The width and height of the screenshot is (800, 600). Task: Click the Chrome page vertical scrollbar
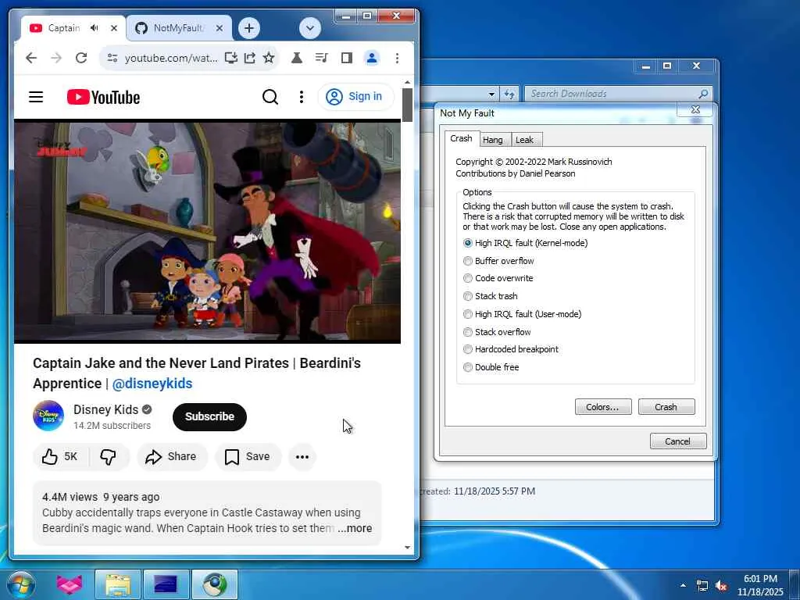pos(407,105)
